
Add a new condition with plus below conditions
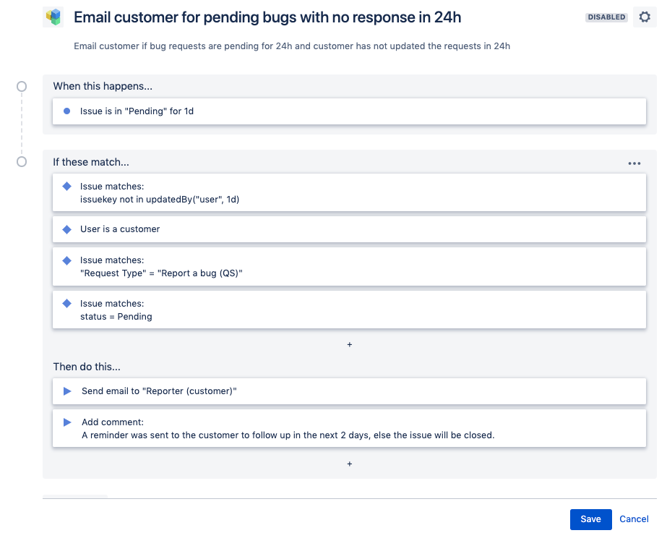(x=350, y=344)
